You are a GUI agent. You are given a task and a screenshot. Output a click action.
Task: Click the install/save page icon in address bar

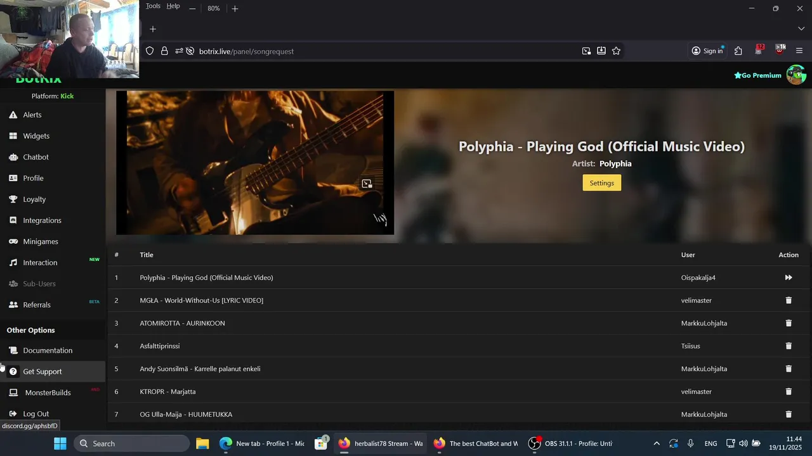pos(601,51)
